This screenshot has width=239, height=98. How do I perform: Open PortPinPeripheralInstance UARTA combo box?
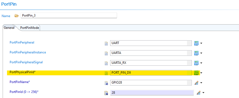click(151, 53)
